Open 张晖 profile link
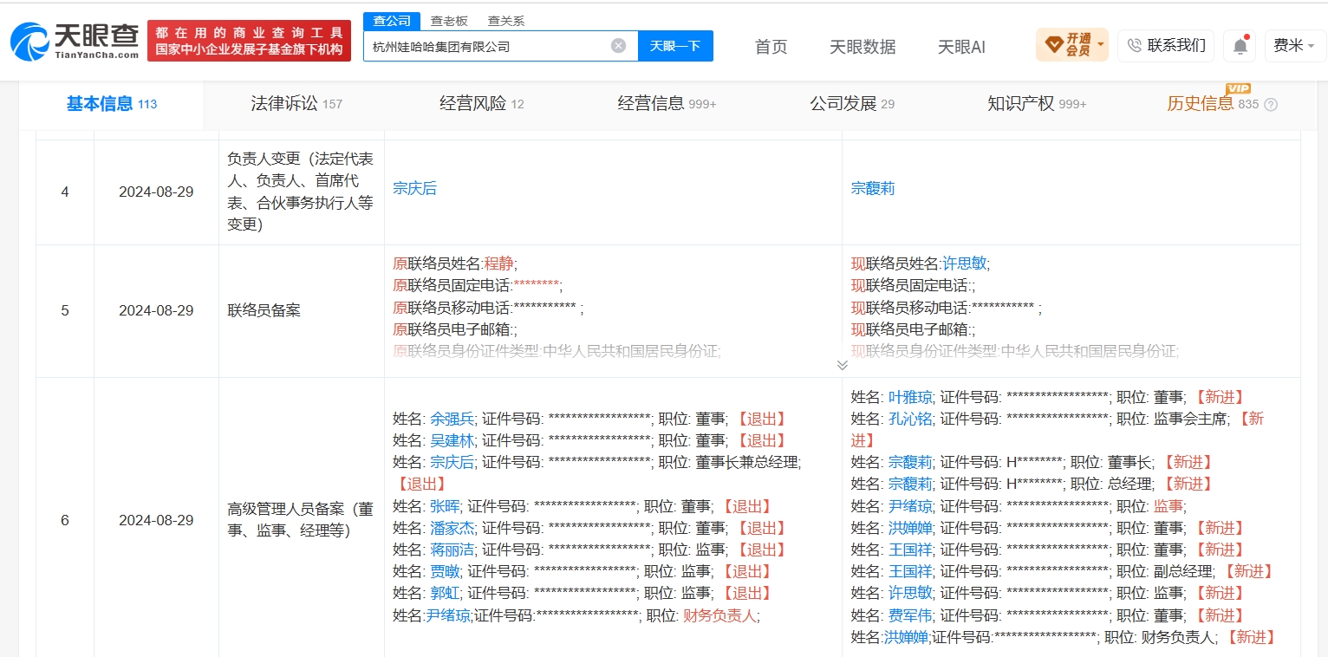Image resolution: width=1328 pixels, height=657 pixels. click(445, 506)
